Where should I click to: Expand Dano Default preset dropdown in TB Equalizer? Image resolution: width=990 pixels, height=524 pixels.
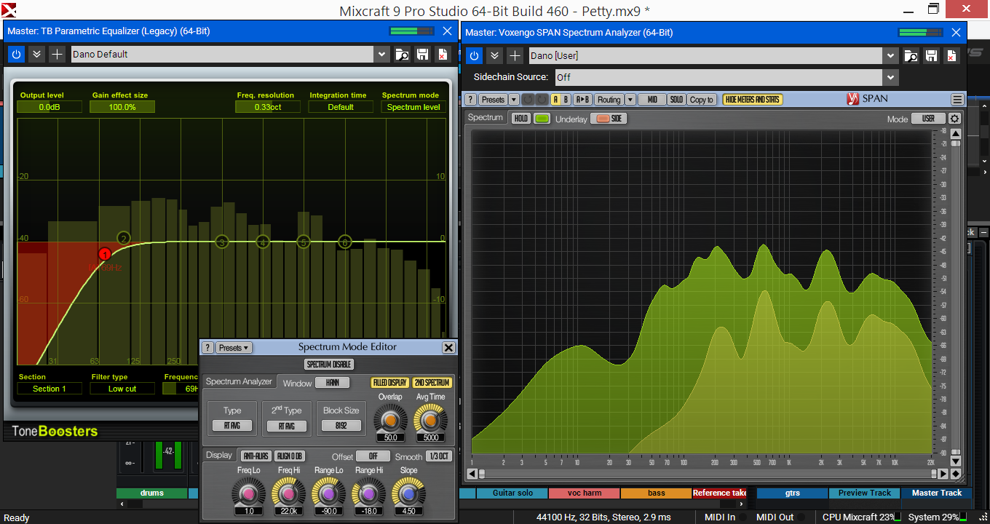pyautogui.click(x=382, y=54)
